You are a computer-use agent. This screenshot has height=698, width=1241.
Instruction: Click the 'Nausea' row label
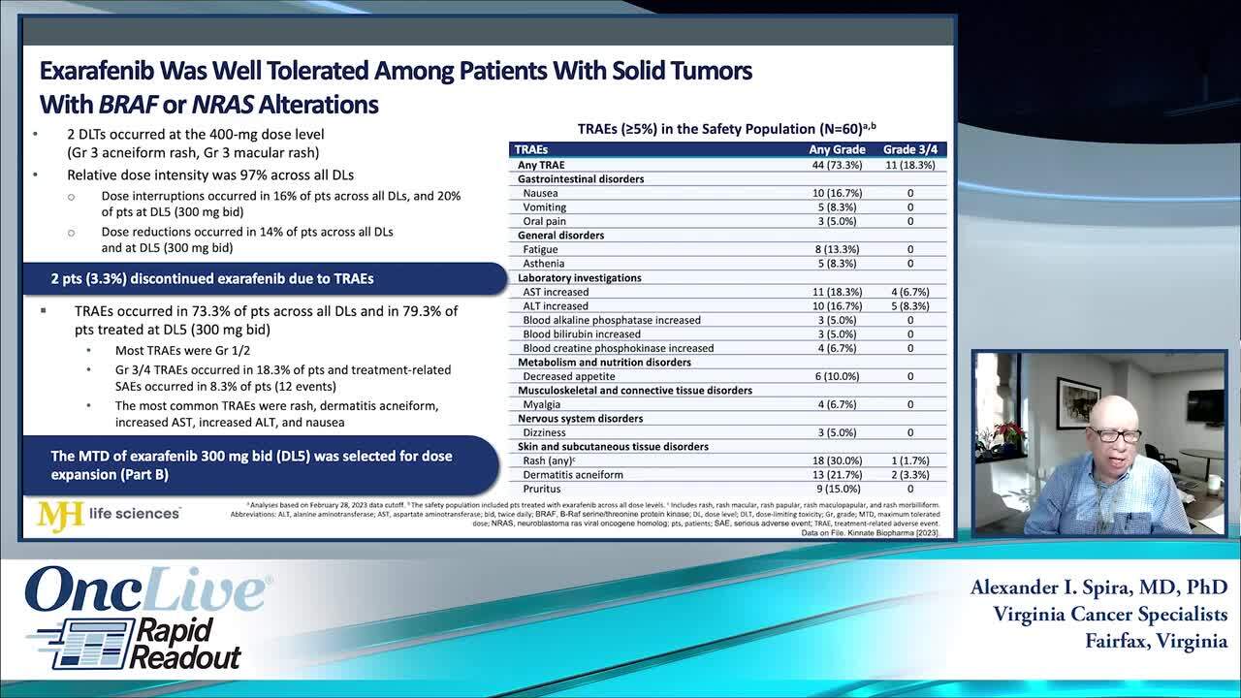pos(540,193)
